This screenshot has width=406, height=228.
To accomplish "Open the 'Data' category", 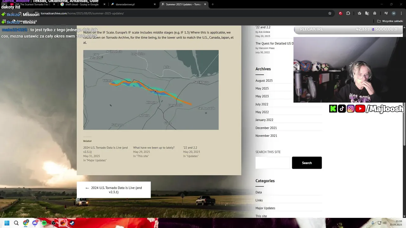I will click(x=259, y=193).
